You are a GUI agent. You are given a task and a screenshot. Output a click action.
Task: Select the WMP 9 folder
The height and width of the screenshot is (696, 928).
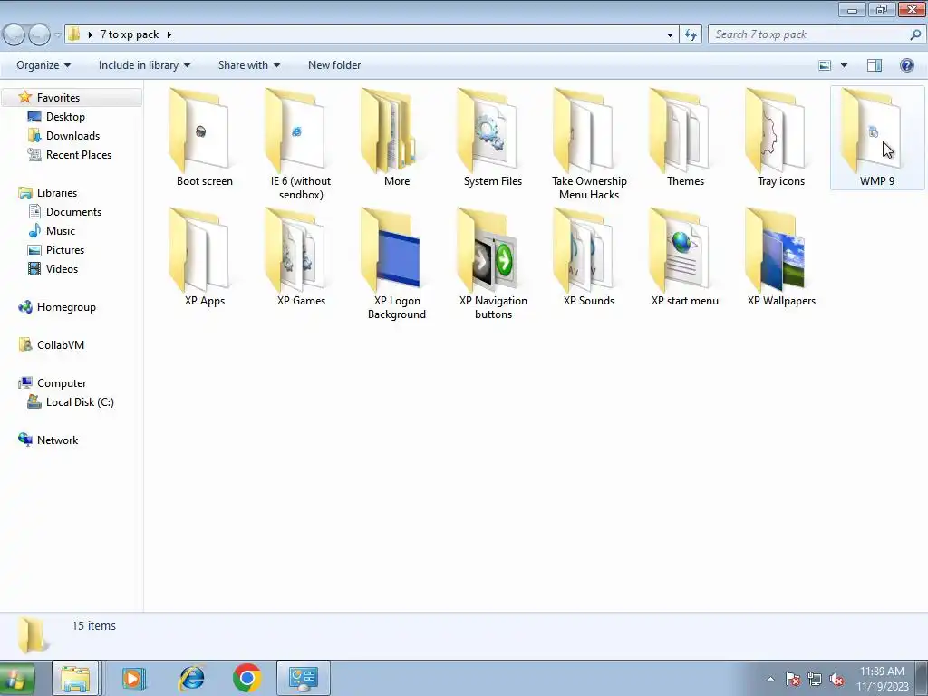tap(877, 138)
